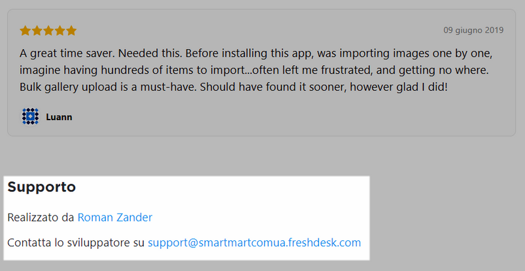
Task: Click the review date 09 giugno 2019
Action: tap(473, 31)
